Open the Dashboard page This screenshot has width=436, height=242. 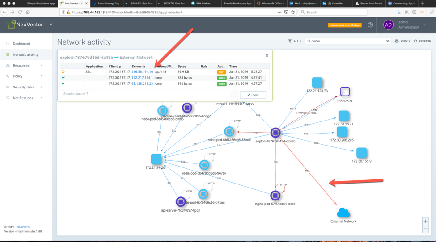pyautogui.click(x=21, y=44)
